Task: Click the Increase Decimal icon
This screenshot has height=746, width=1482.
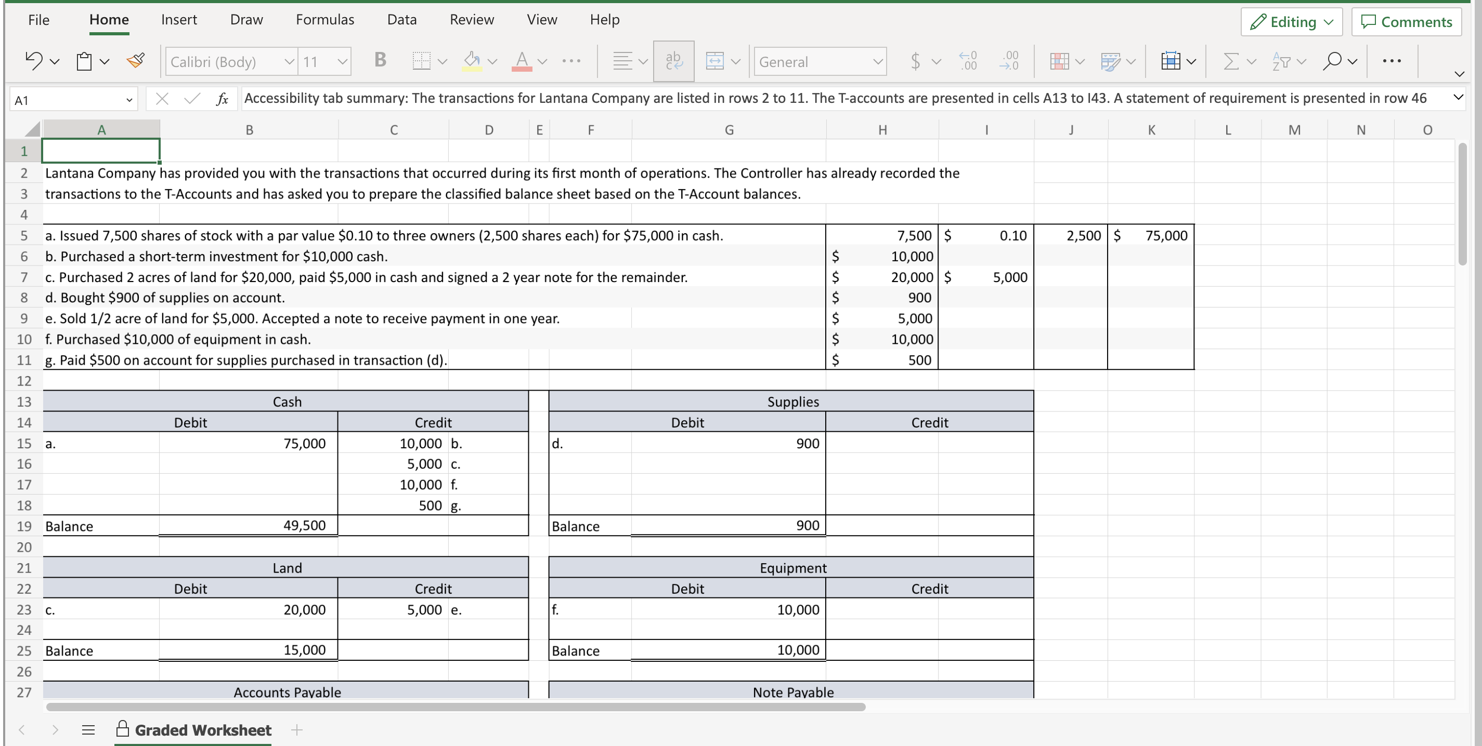Action: click(968, 61)
